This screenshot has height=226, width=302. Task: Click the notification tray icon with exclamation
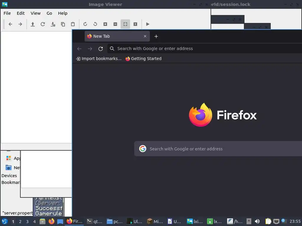click(x=284, y=221)
